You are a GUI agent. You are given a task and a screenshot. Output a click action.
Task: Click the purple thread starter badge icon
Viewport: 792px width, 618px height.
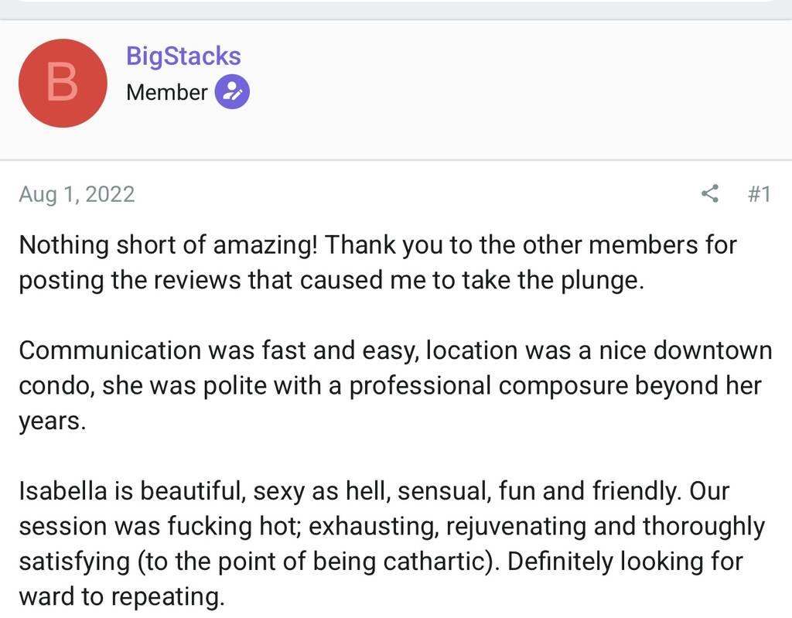(231, 92)
